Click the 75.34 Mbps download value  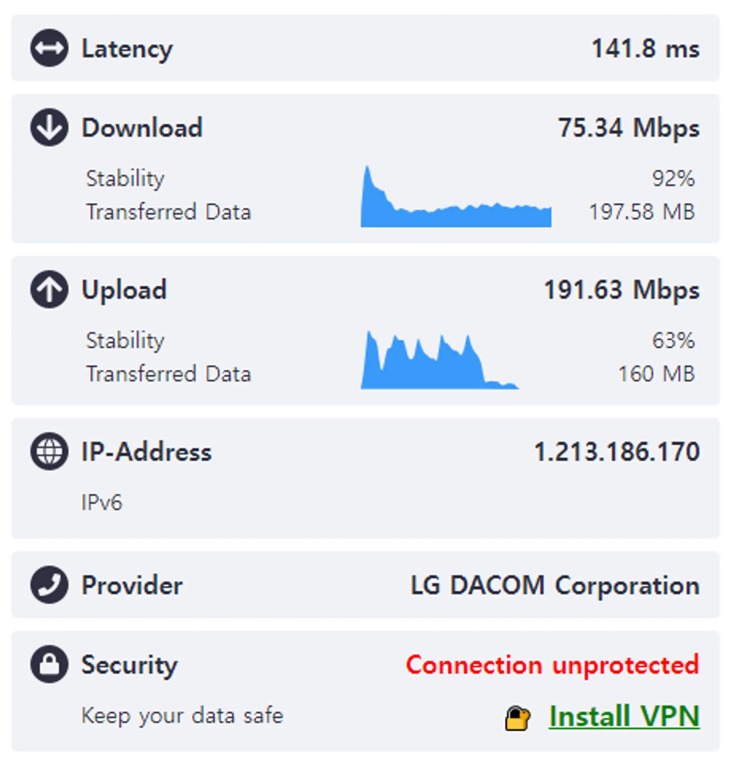pyautogui.click(x=628, y=128)
